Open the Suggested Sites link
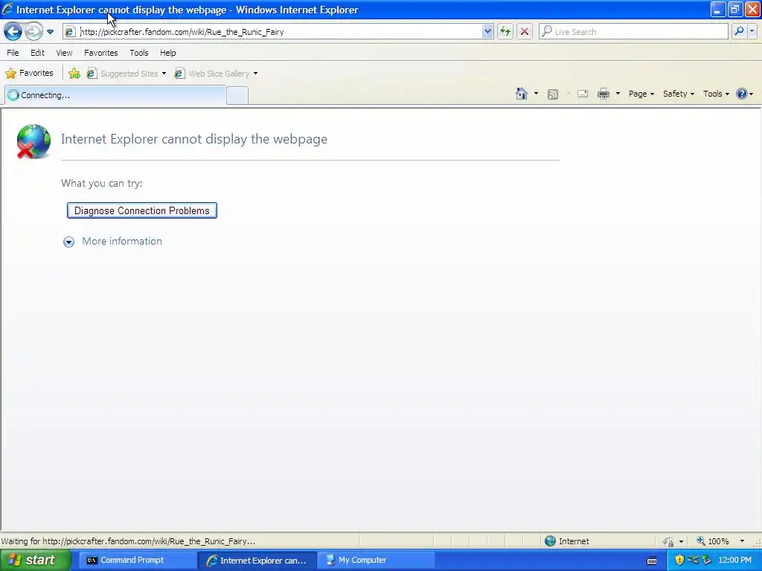Image resolution: width=762 pixels, height=571 pixels. tap(127, 74)
